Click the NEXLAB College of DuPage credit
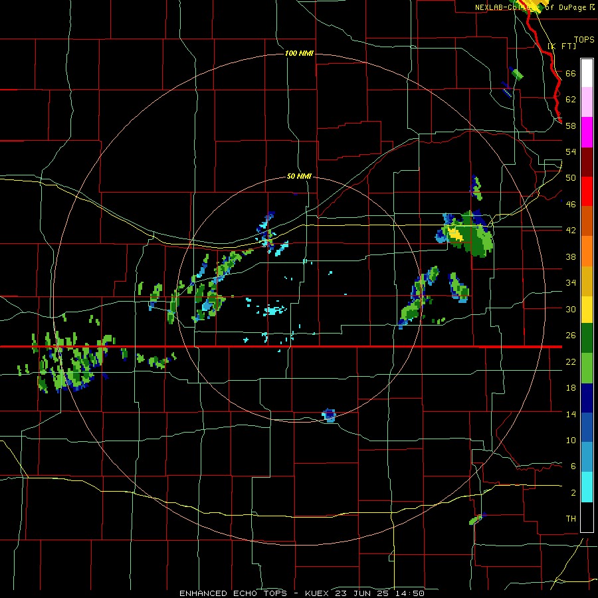 point(535,7)
